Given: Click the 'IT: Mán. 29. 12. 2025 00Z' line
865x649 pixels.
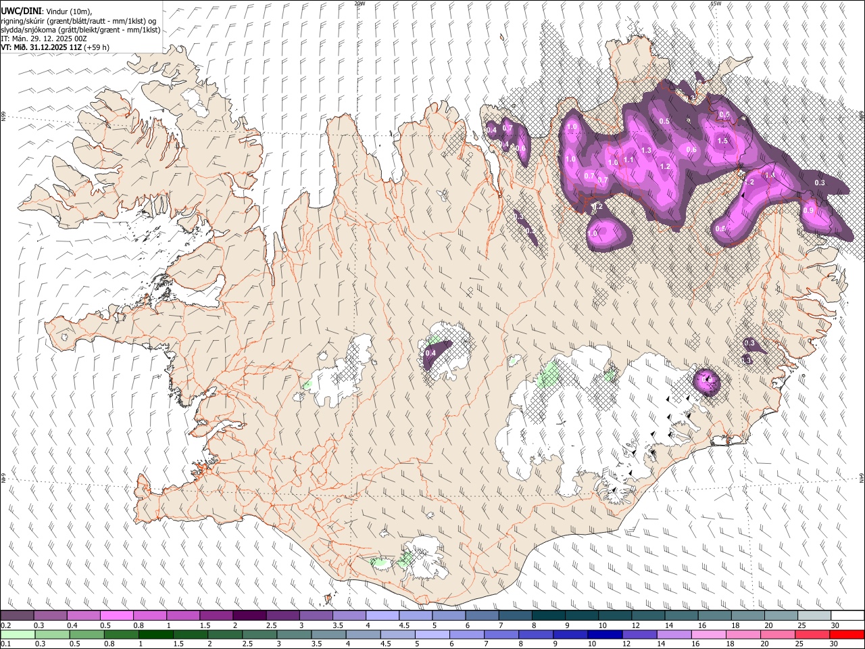Looking at the screenshot, I should (43, 39).
